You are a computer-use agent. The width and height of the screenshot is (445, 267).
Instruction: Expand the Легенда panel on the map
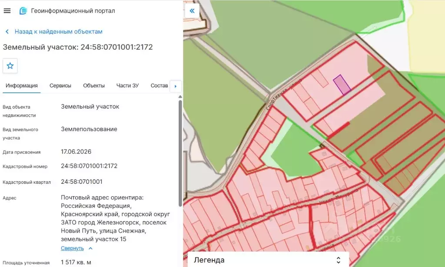pyautogui.click(x=338, y=260)
